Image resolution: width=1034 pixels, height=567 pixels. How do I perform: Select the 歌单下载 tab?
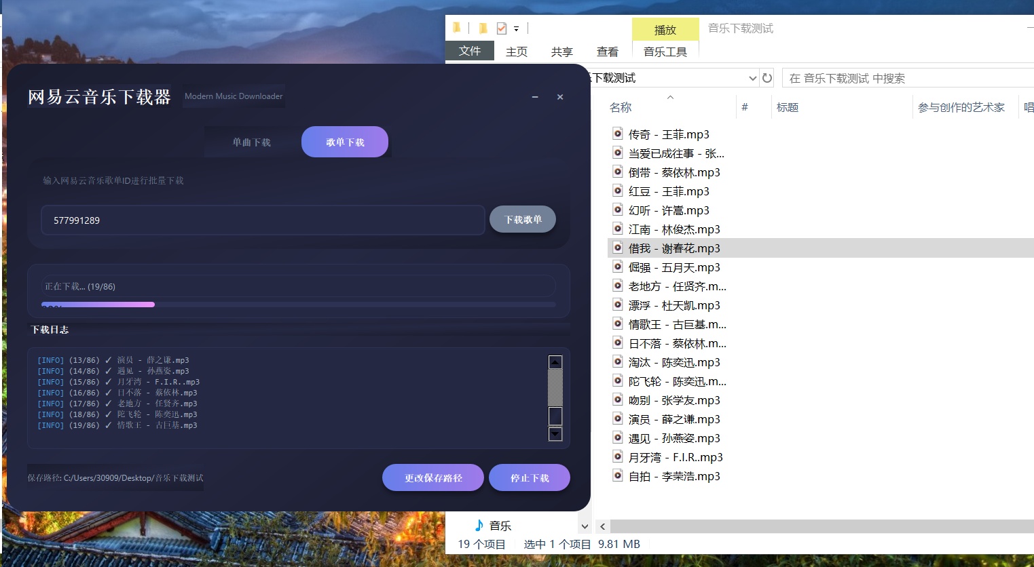345,142
